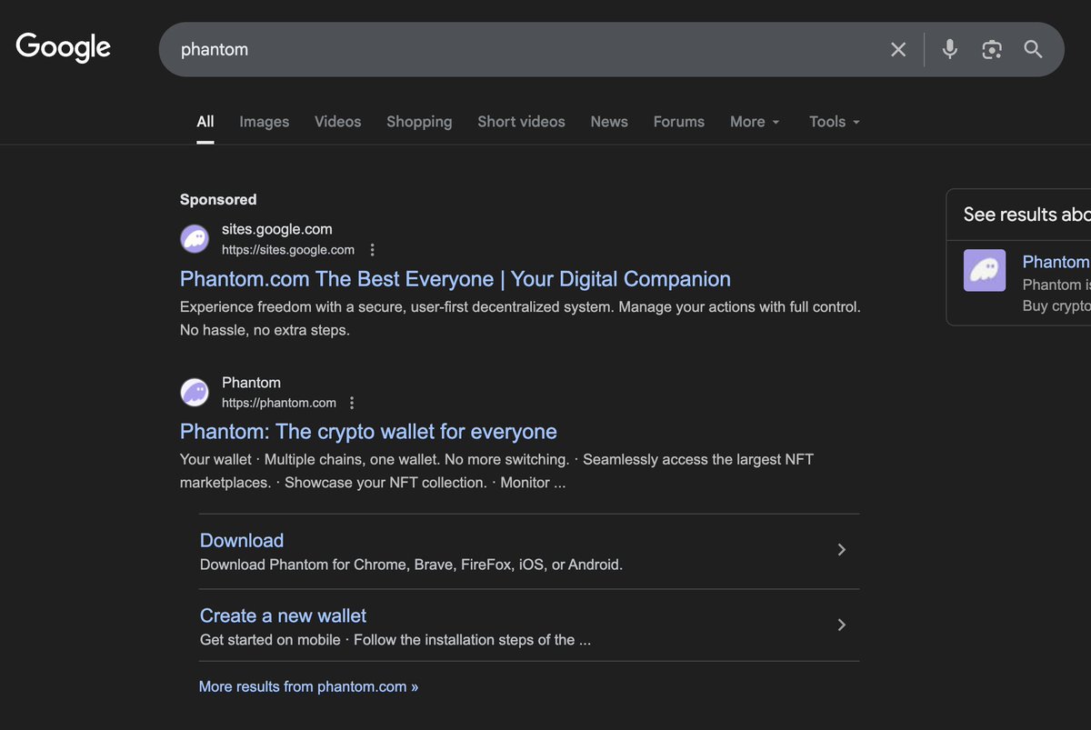
Task: Select the All tab
Action: 205,122
